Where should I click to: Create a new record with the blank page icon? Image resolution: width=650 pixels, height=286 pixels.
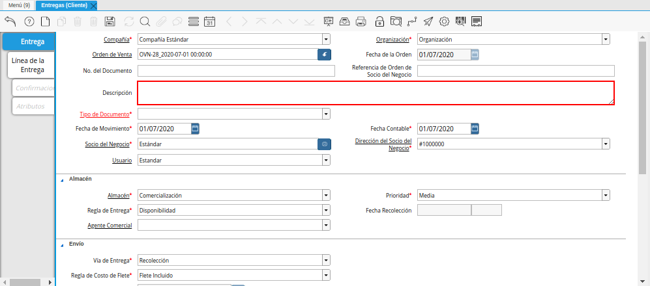(x=45, y=21)
